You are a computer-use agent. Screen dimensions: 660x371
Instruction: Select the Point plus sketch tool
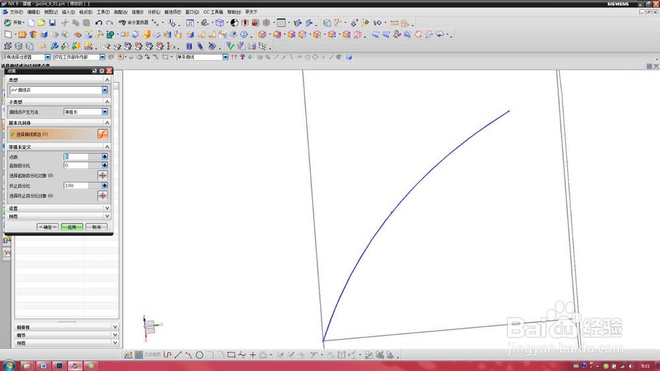coord(253,355)
